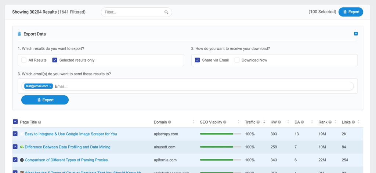
Task: Deselect the Google Image Scraper row
Action: (15, 134)
